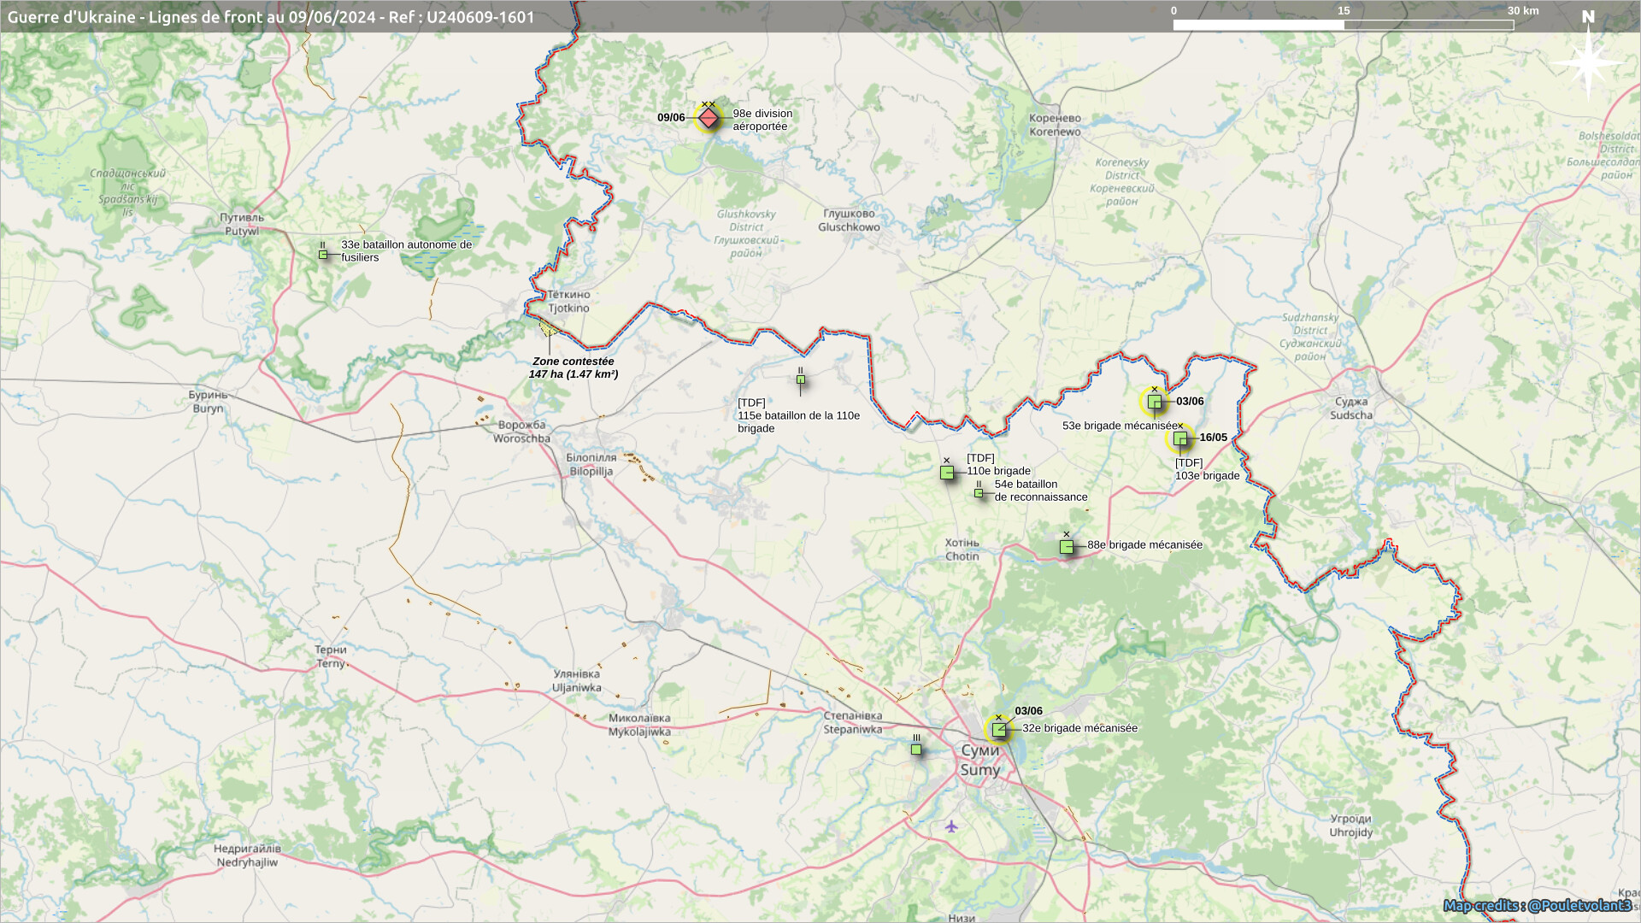This screenshot has height=923, width=1641.
Task: Click the 09/06 date label by the red marker
Action: tap(671, 118)
